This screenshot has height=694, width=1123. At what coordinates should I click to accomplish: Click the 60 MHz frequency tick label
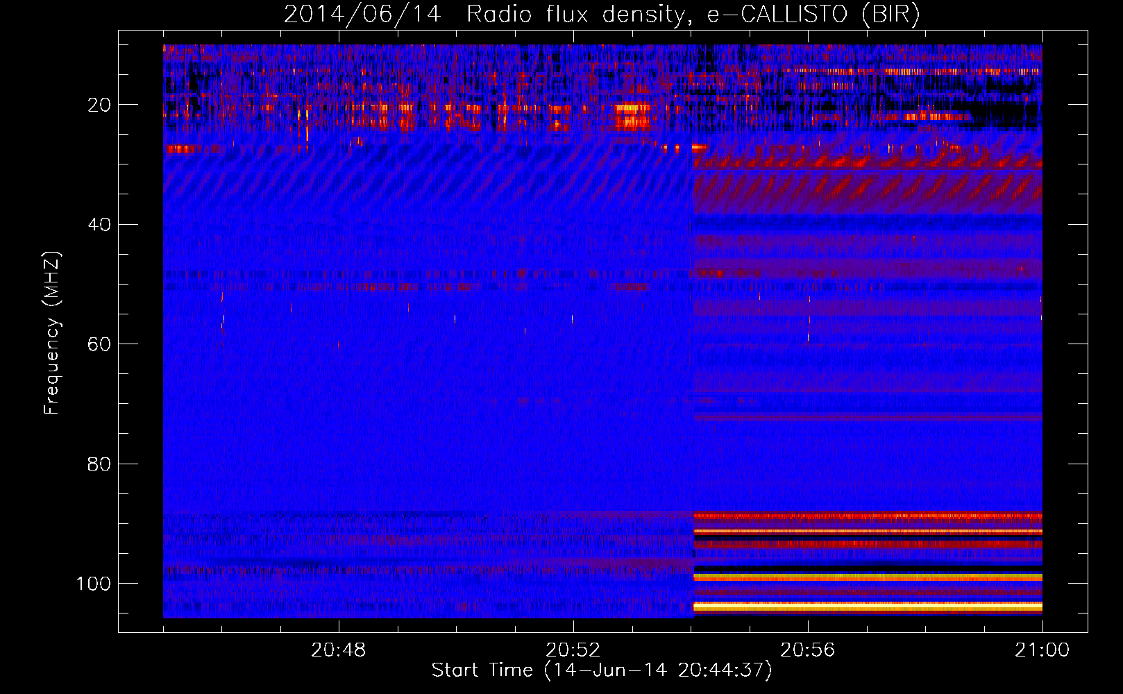click(99, 344)
